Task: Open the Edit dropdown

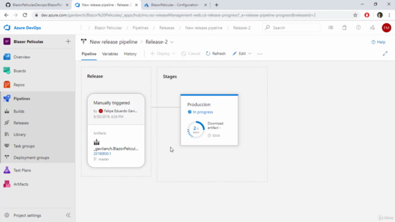Action: tap(242, 54)
